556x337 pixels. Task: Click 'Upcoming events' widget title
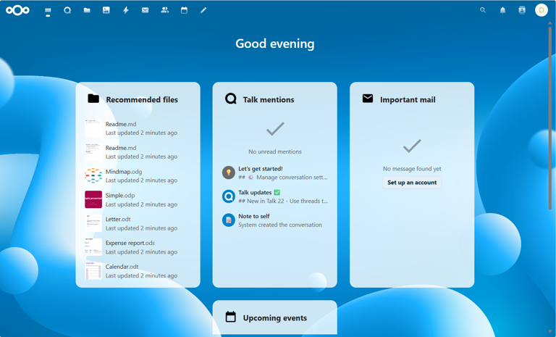(x=275, y=318)
